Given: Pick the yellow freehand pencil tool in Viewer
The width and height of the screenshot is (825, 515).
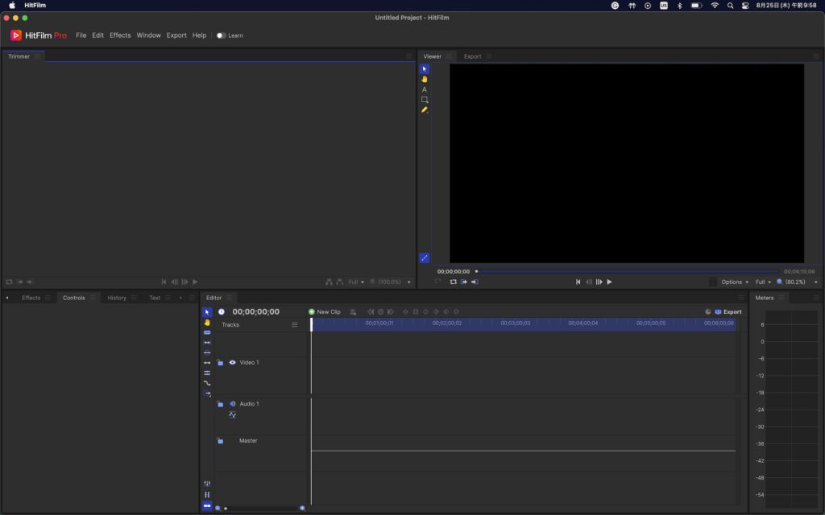Looking at the screenshot, I should (x=425, y=109).
